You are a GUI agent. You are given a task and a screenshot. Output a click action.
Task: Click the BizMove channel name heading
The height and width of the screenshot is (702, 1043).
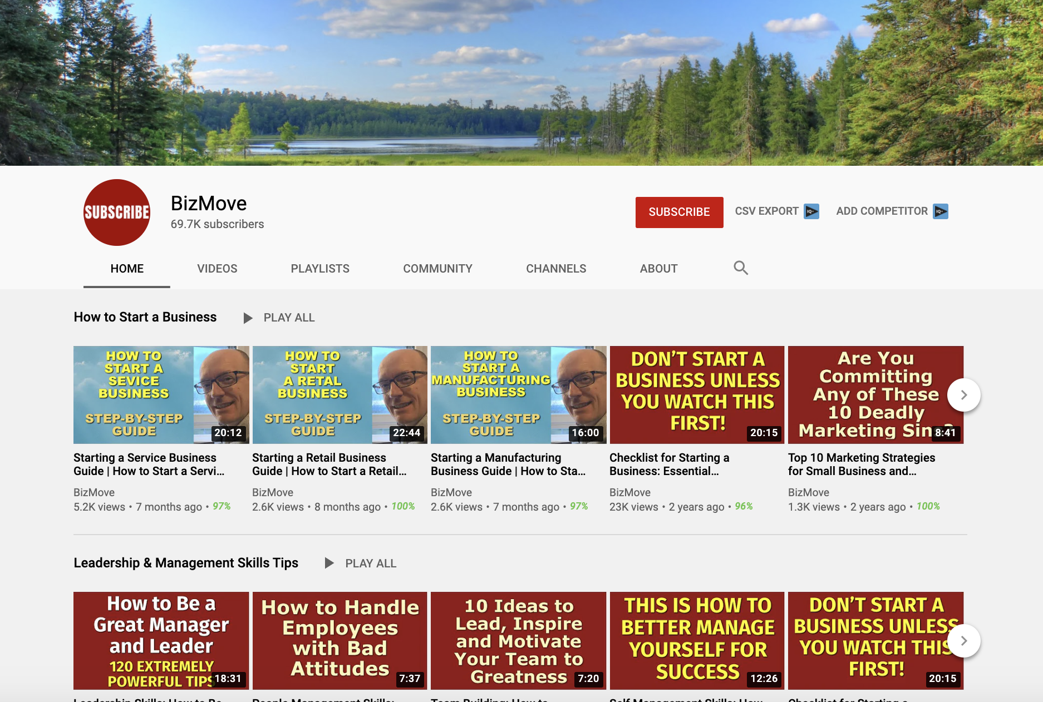coord(209,204)
